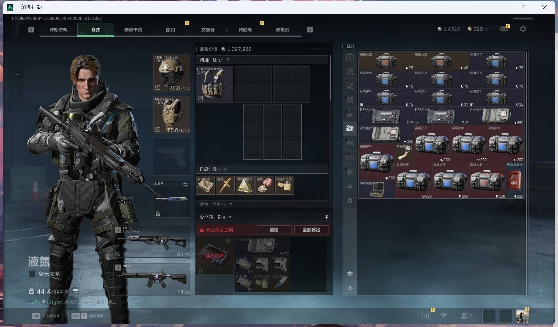The height and width of the screenshot is (327, 558).
Task: Click the stash stack layers icon
Action: coord(350,274)
